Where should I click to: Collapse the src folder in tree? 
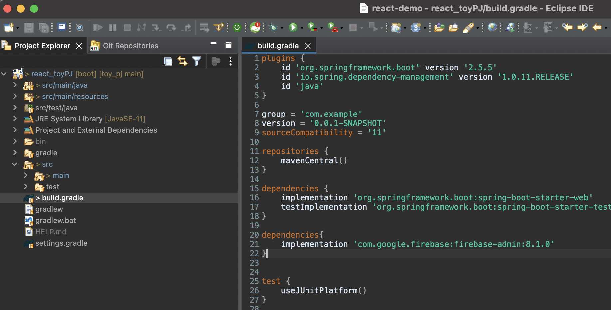point(15,164)
